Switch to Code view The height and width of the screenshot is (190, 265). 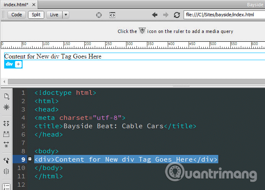[x=17, y=15]
